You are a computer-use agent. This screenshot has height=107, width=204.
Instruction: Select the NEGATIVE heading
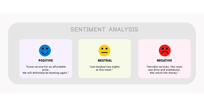(164, 61)
